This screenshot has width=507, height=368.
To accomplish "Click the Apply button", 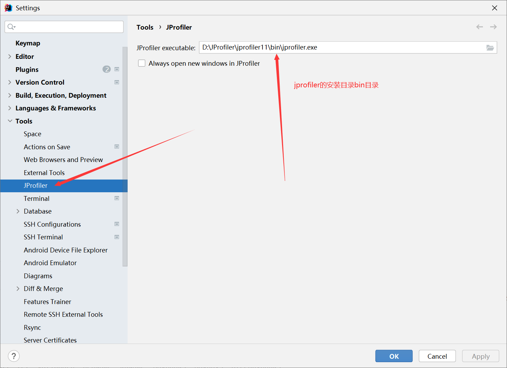I will coord(481,356).
